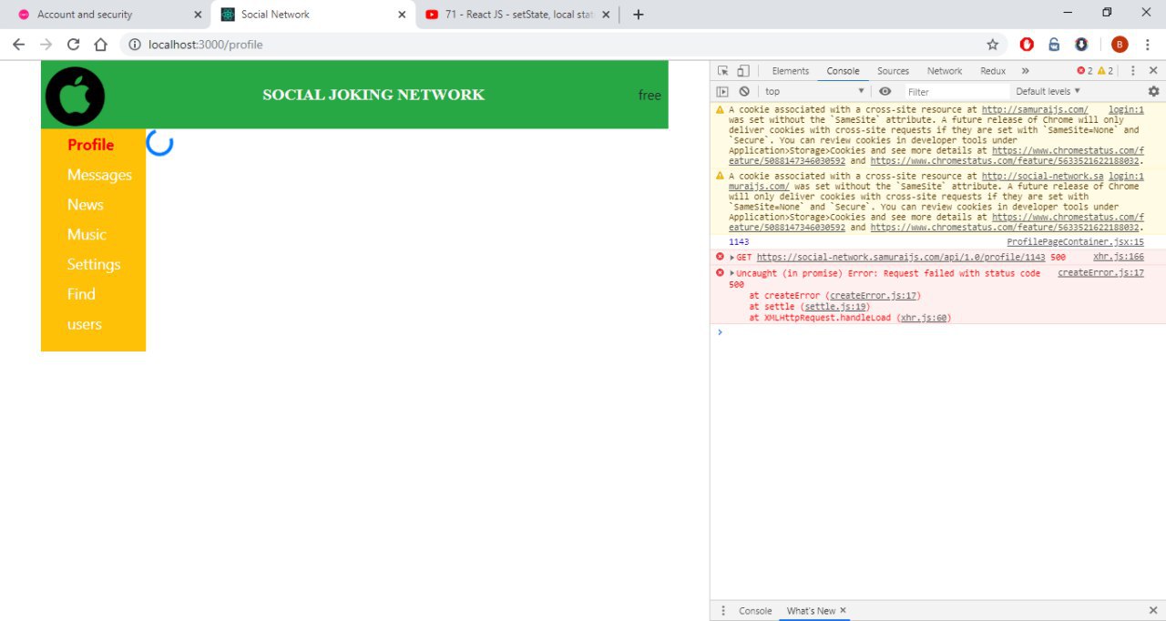Click the red Opera-style extension icon

pyautogui.click(x=1027, y=45)
